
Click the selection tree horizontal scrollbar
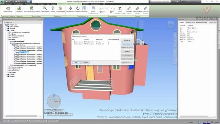pyautogui.click(x=21, y=116)
